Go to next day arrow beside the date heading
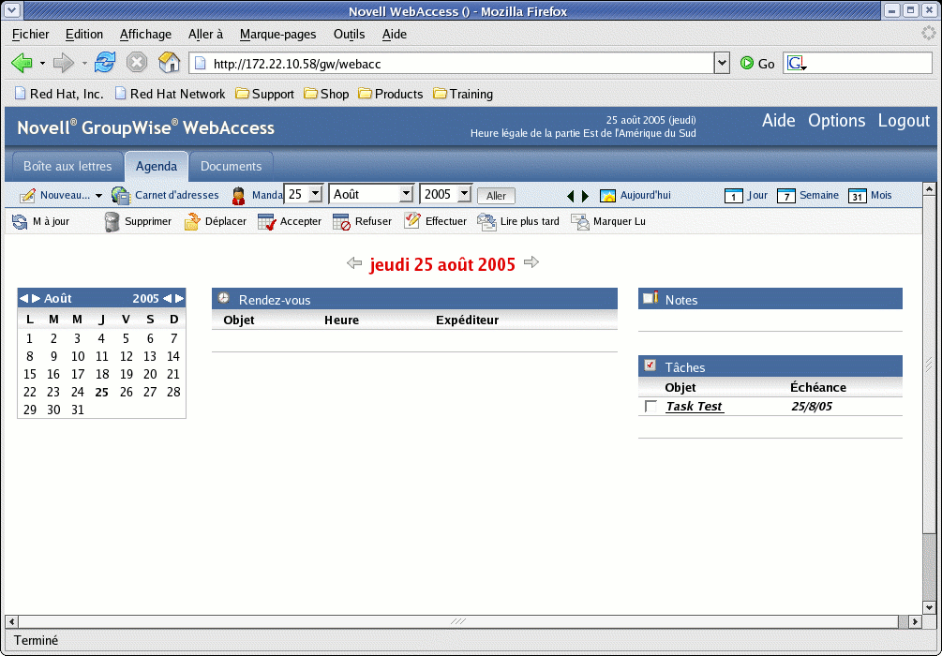Image resolution: width=942 pixels, height=656 pixels. [531, 262]
